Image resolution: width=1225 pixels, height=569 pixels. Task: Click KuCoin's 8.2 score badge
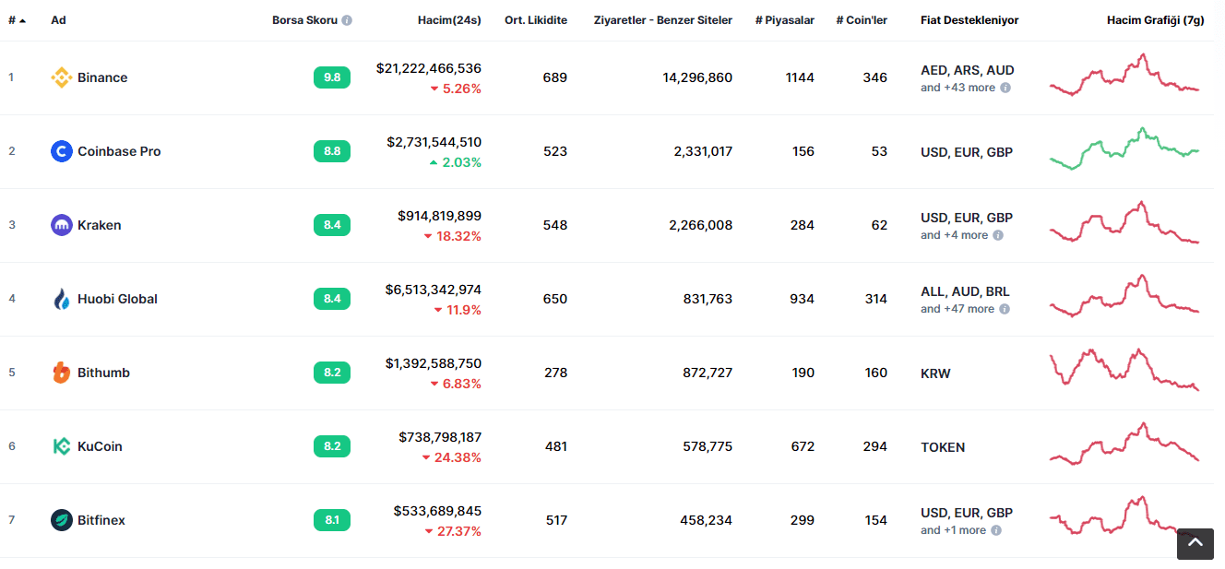click(x=332, y=446)
